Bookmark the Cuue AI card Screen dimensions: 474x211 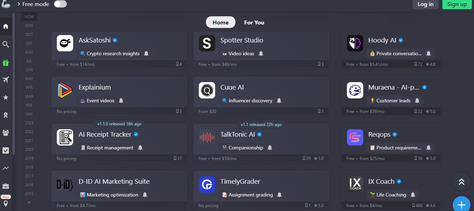point(321,112)
